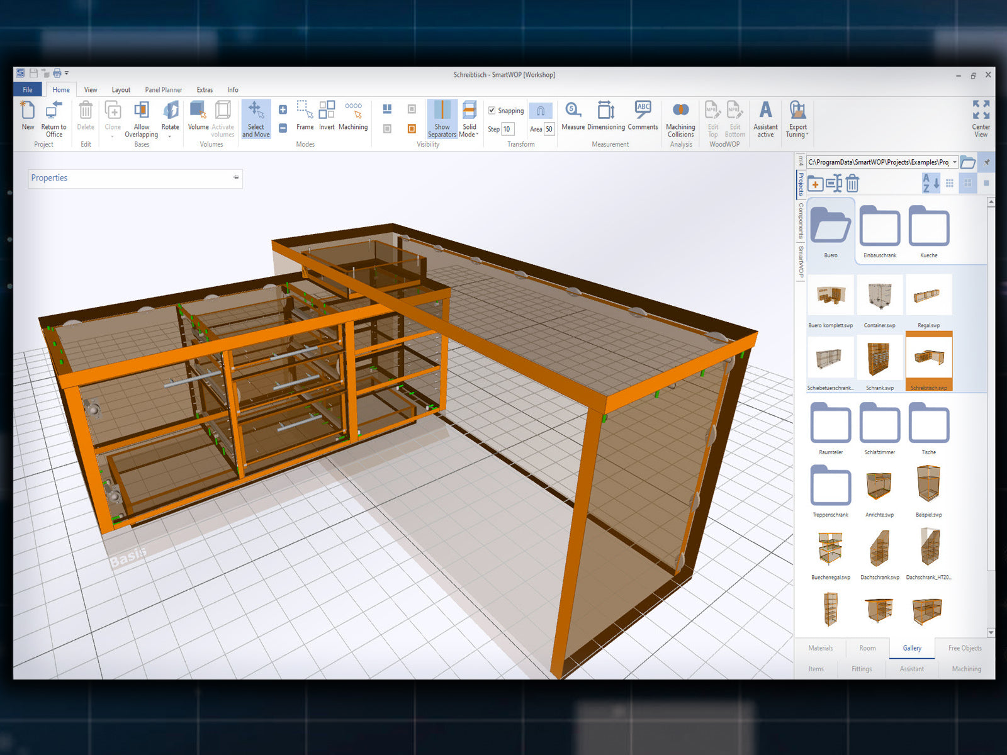Open the File menu button
This screenshot has height=755, width=1007.
[28, 90]
